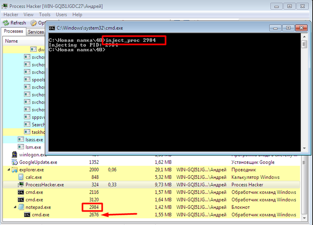Click the GoogleUpdate.exe process icon
This screenshot has width=313, height=225.
pyautogui.click(x=14, y=162)
